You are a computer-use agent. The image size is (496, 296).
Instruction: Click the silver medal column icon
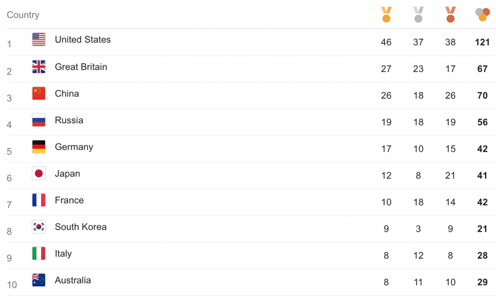pos(418,15)
